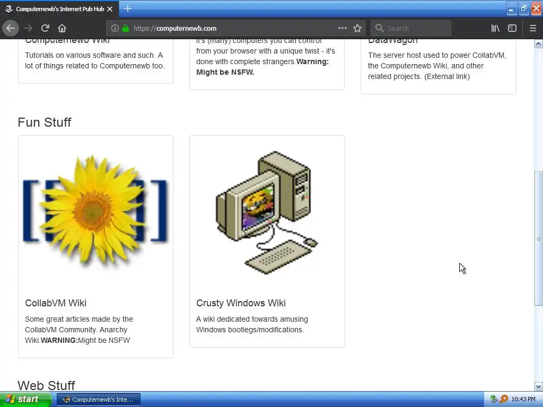543x407 pixels.
Task: Focus the computernewb.com address bar
Action: [x=235, y=29]
